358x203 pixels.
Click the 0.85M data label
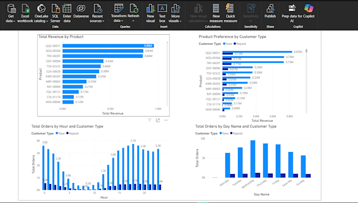tap(149, 51)
